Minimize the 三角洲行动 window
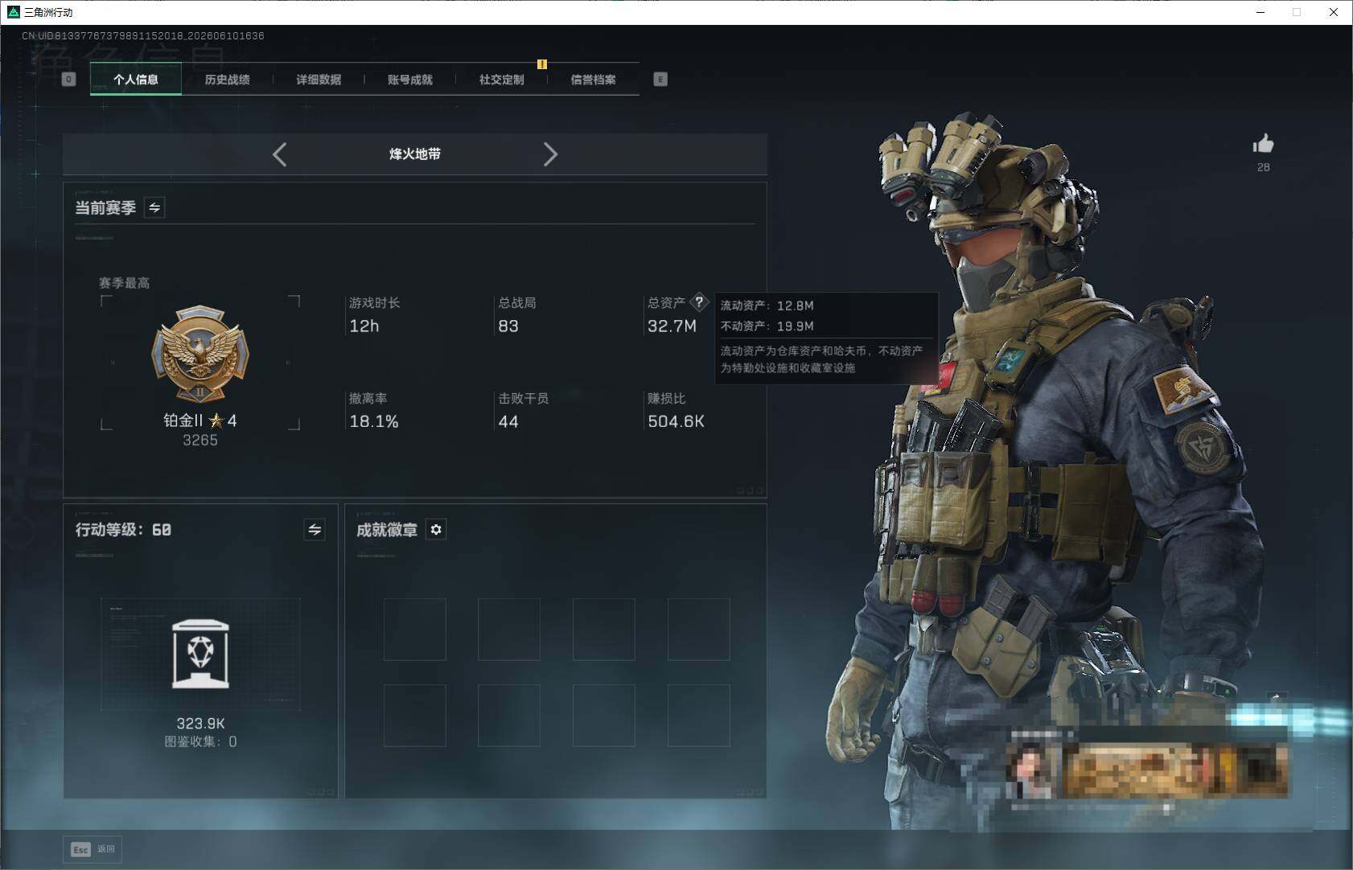The height and width of the screenshot is (870, 1353). [1260, 12]
